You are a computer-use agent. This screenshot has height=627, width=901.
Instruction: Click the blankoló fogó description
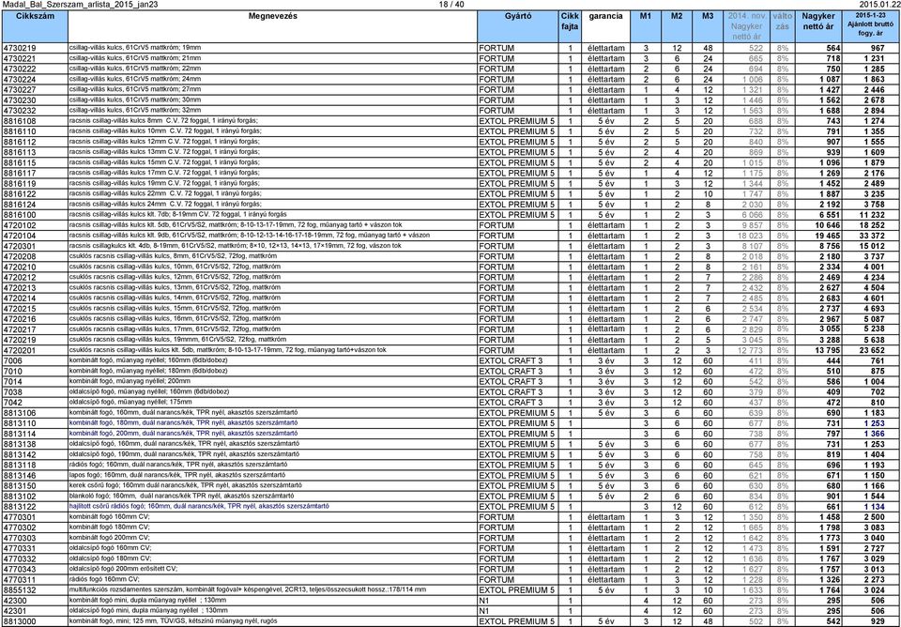[181, 496]
